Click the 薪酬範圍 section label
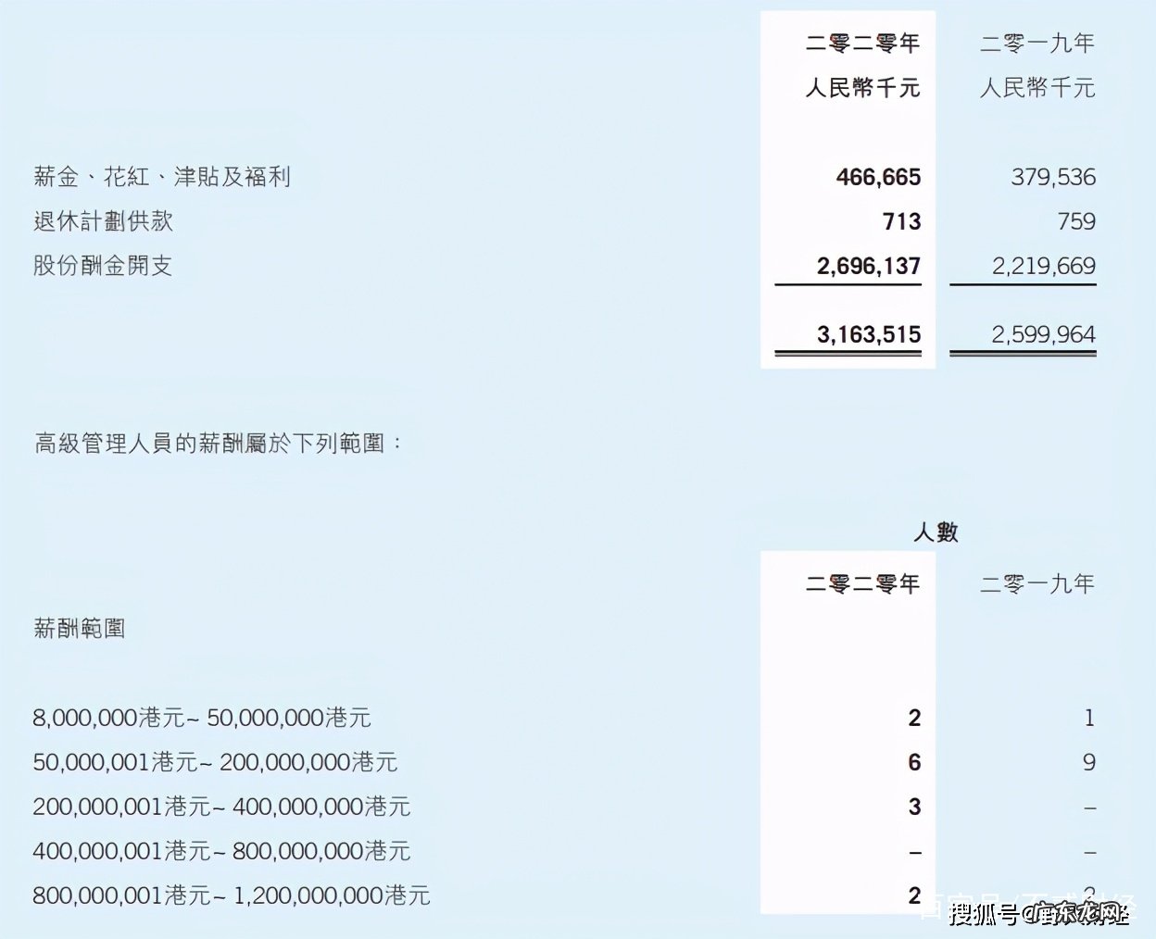Screen dimensions: 1156x939 [82, 627]
